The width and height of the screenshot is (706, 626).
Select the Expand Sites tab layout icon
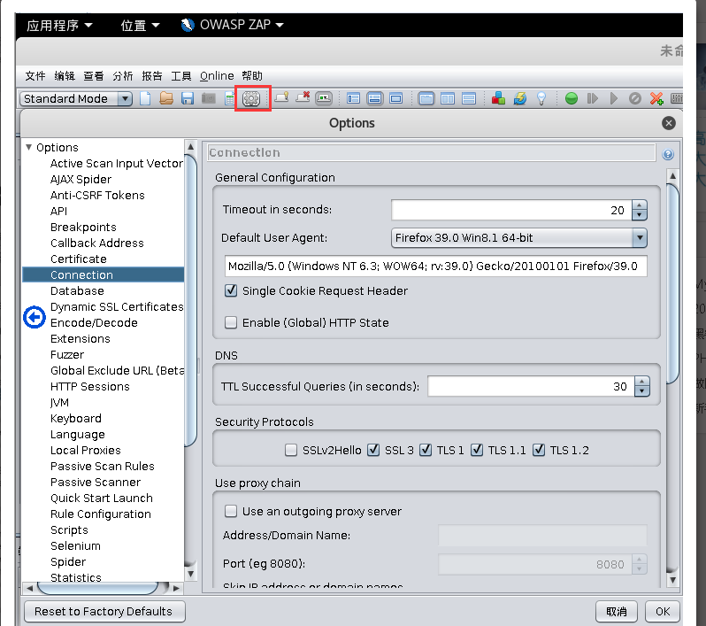coord(354,98)
